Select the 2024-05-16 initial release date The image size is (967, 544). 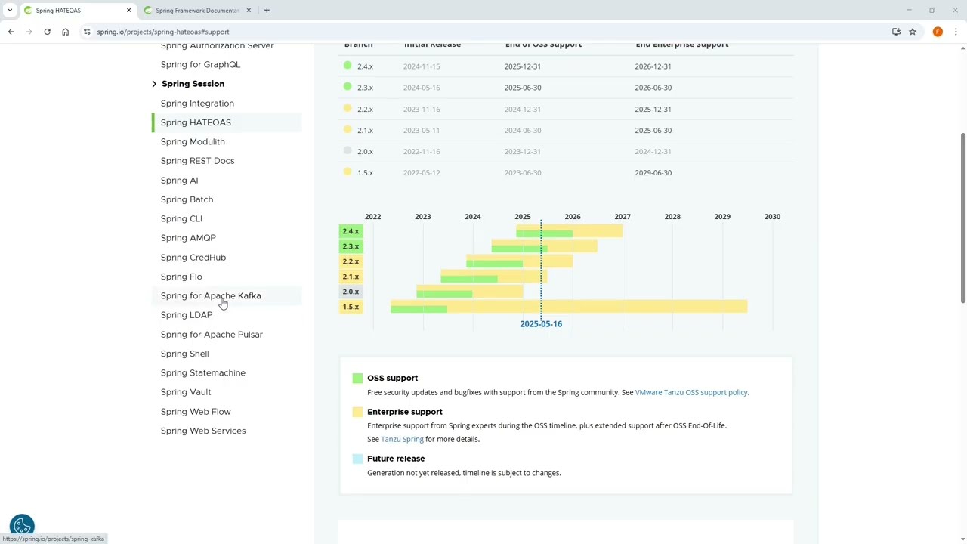(x=422, y=88)
